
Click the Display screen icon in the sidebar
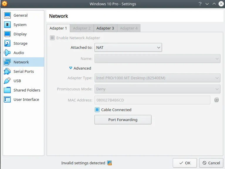tap(7, 34)
